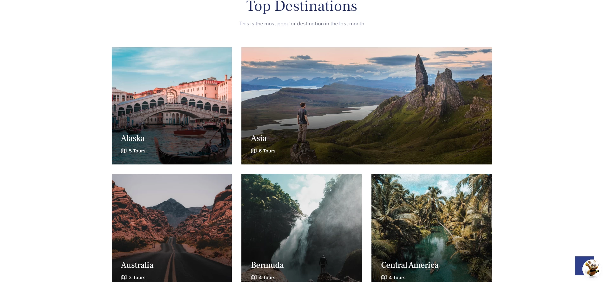The width and height of the screenshot is (603, 282).
Task: Click the map icon beside 2 Tours
Action: [x=124, y=278]
